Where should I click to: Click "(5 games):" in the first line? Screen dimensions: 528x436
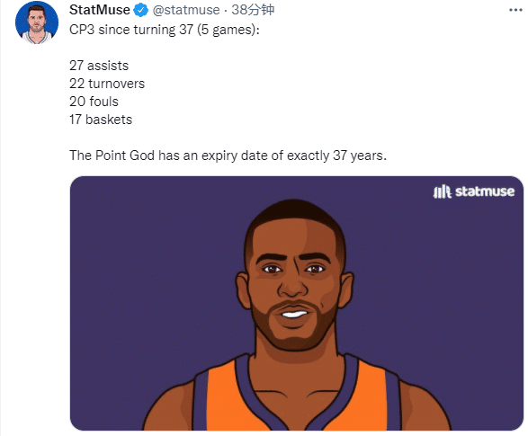click(x=228, y=30)
